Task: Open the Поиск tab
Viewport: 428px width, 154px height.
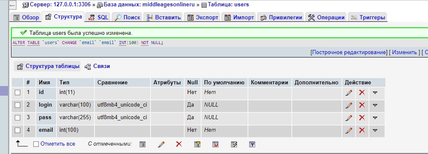Action: coord(127,17)
